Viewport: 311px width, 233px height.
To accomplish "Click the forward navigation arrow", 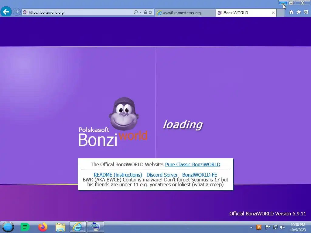I will click(17, 12).
